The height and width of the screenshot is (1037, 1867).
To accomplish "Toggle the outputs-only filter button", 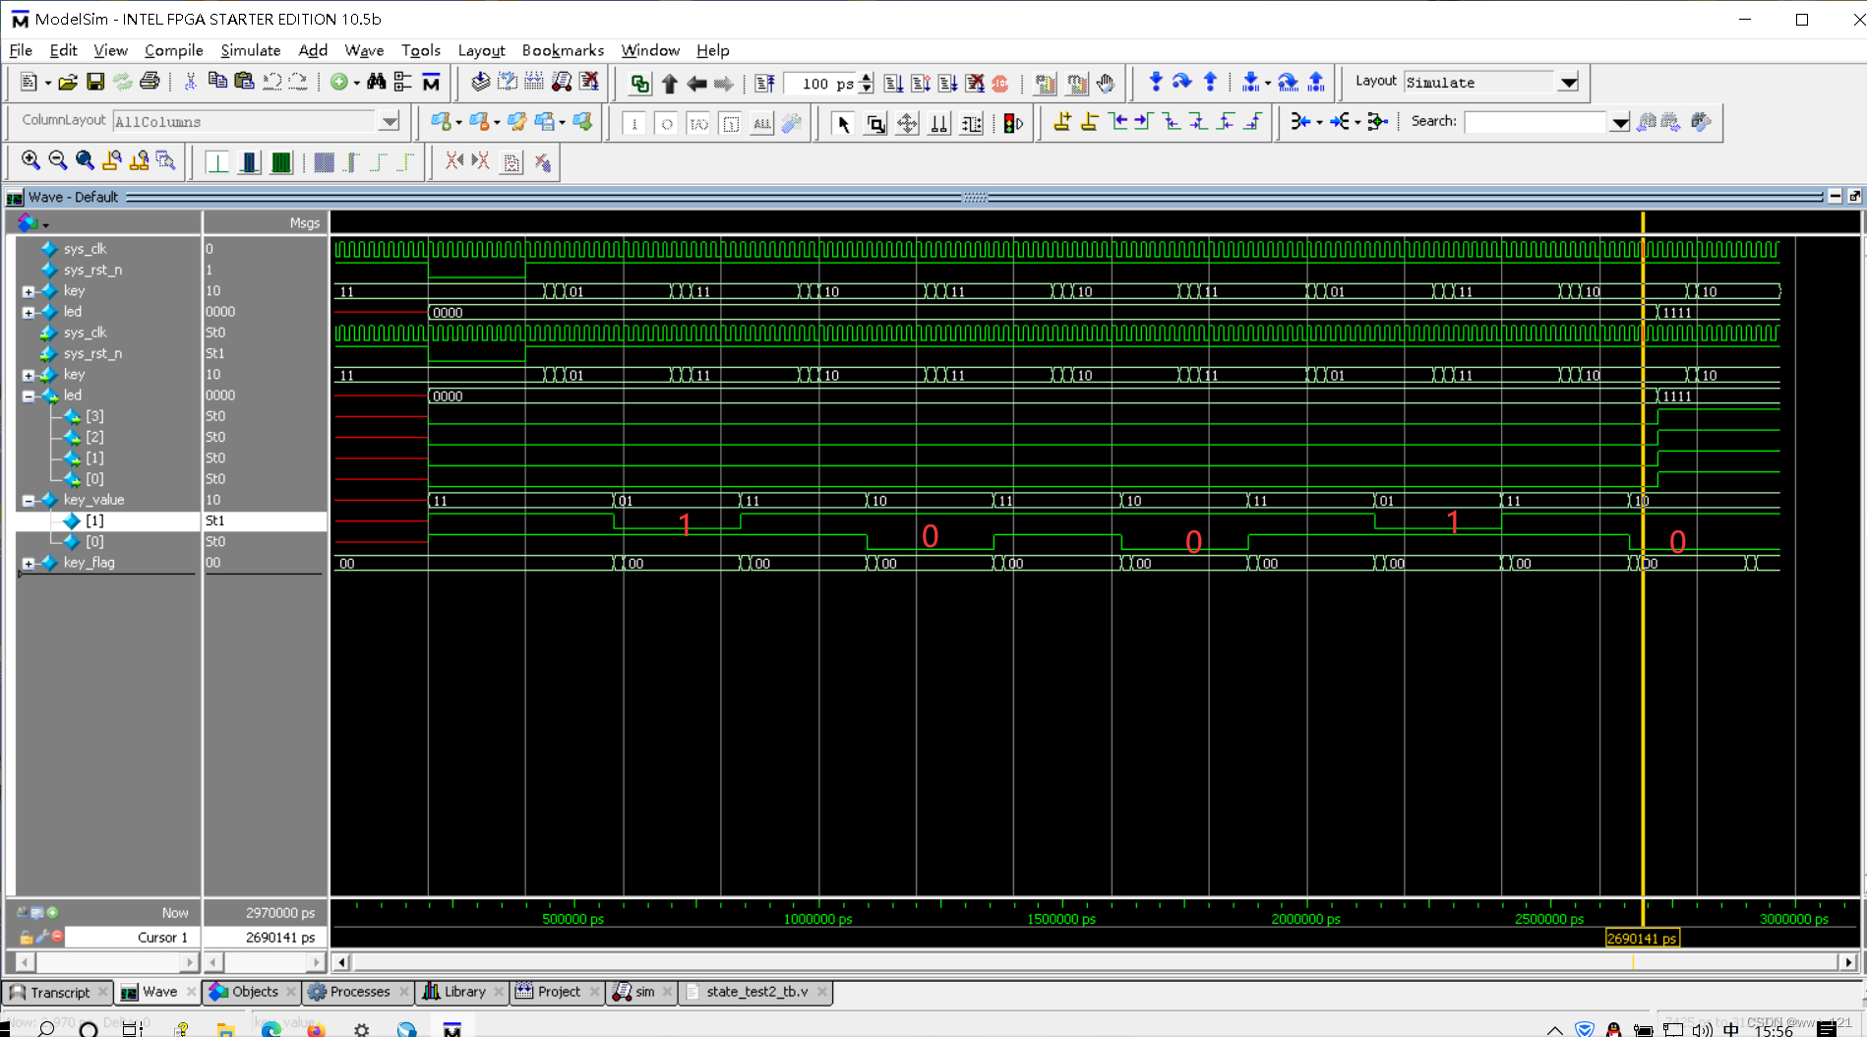I will (x=667, y=124).
